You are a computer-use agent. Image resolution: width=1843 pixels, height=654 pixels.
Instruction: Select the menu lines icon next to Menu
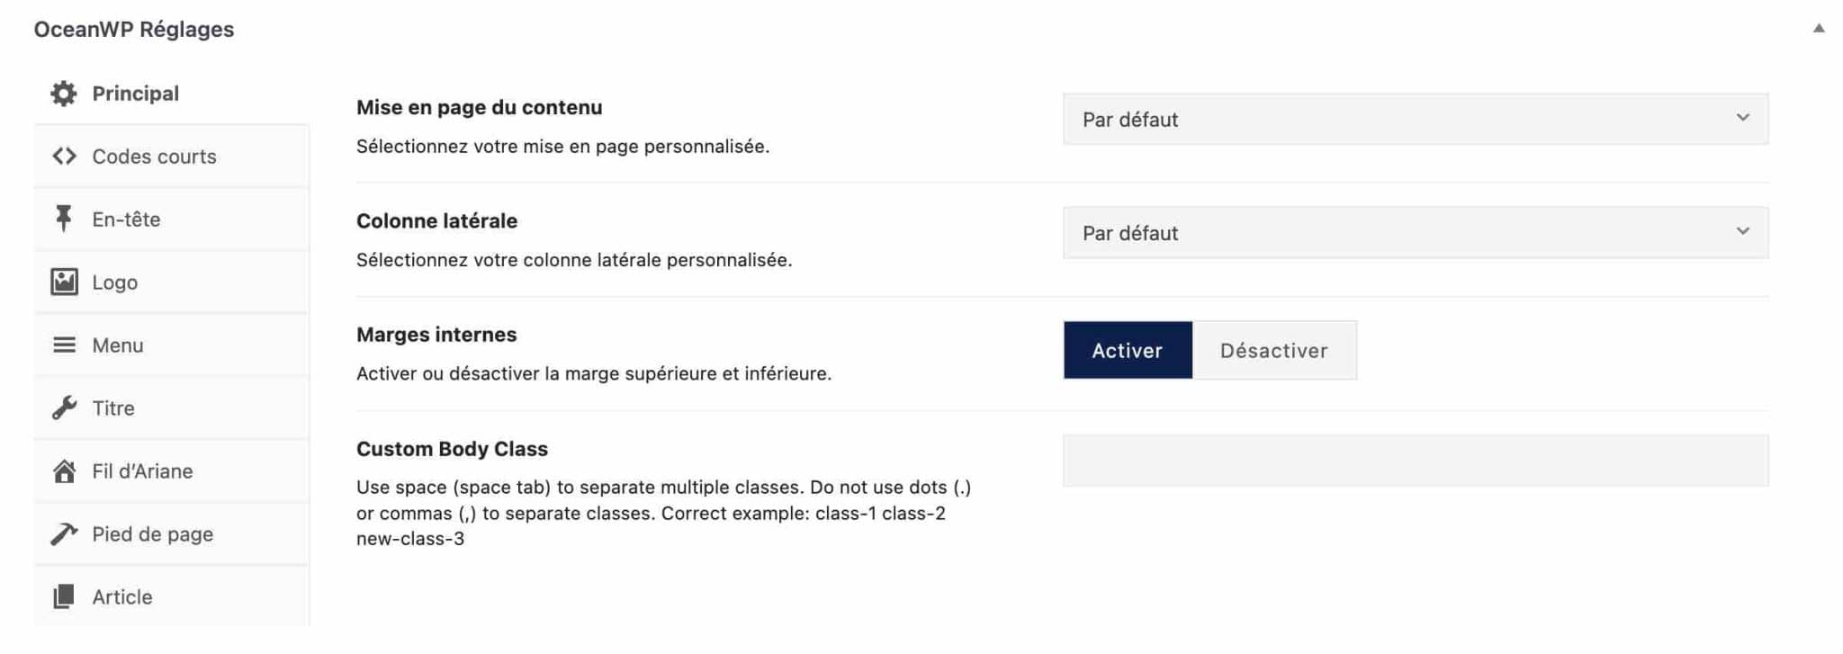point(62,344)
